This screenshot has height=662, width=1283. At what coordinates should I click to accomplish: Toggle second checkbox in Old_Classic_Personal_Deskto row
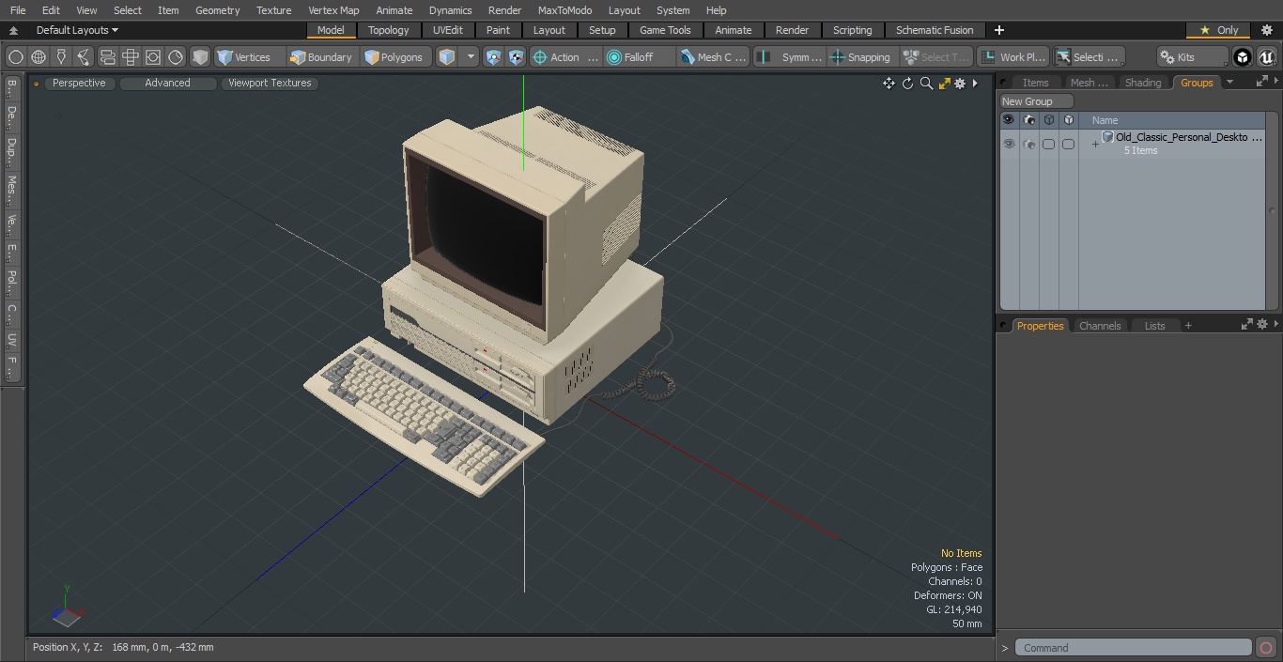click(x=1068, y=144)
